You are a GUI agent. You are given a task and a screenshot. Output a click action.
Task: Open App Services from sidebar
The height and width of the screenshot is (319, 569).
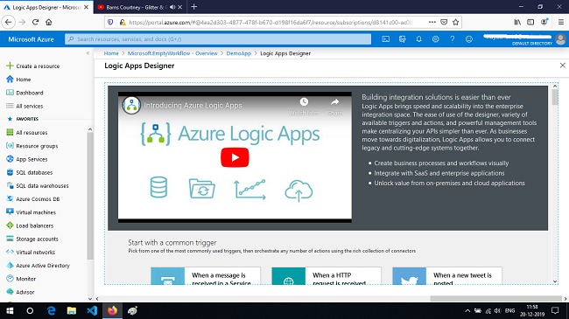click(27, 159)
